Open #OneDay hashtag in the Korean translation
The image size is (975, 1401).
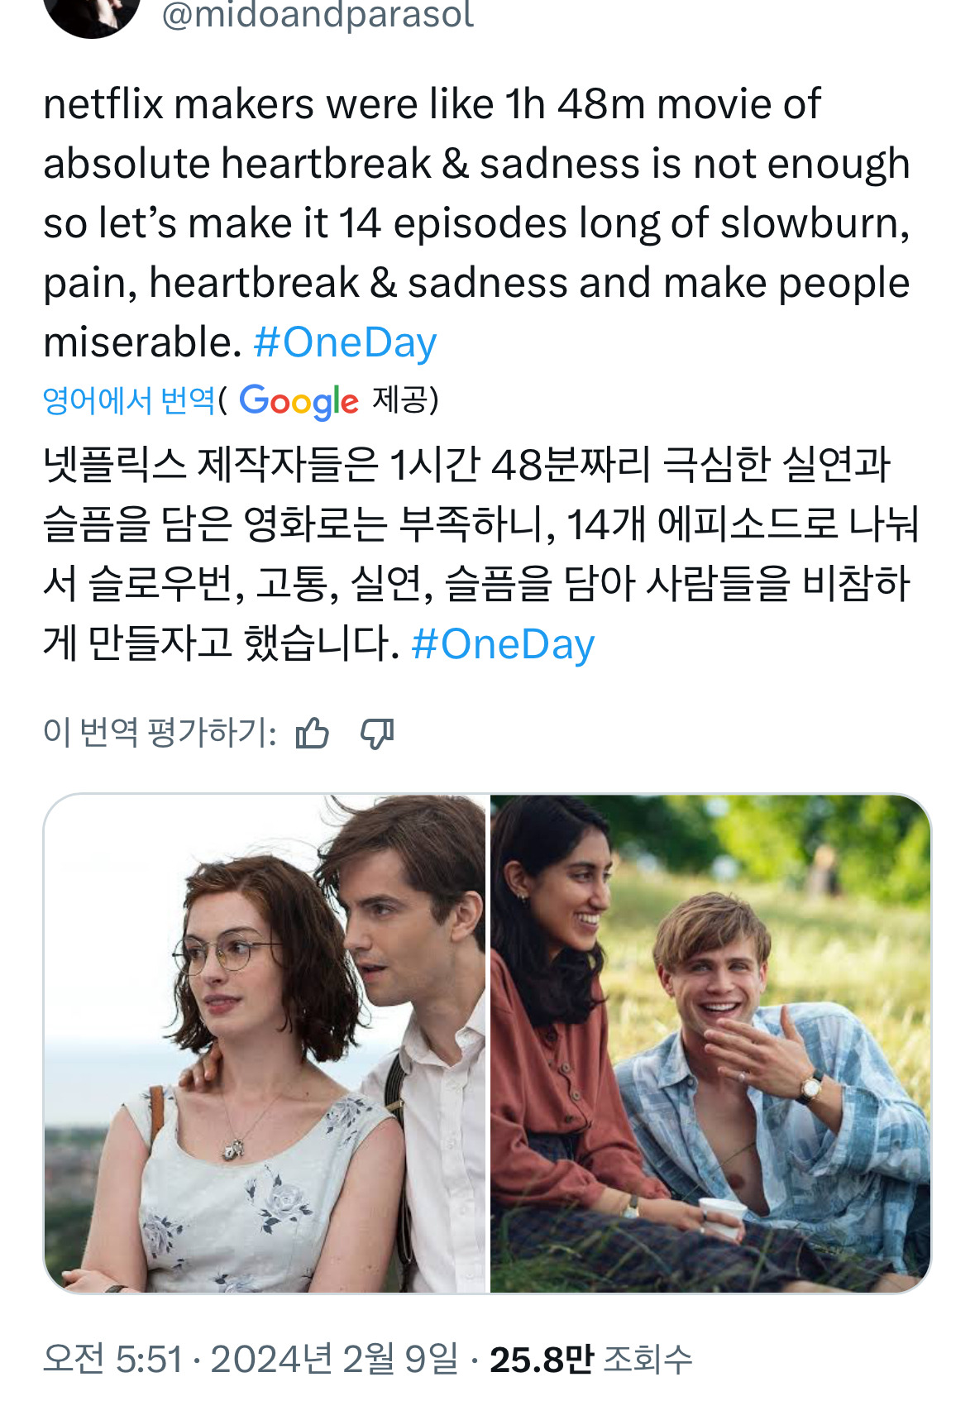[x=503, y=644]
